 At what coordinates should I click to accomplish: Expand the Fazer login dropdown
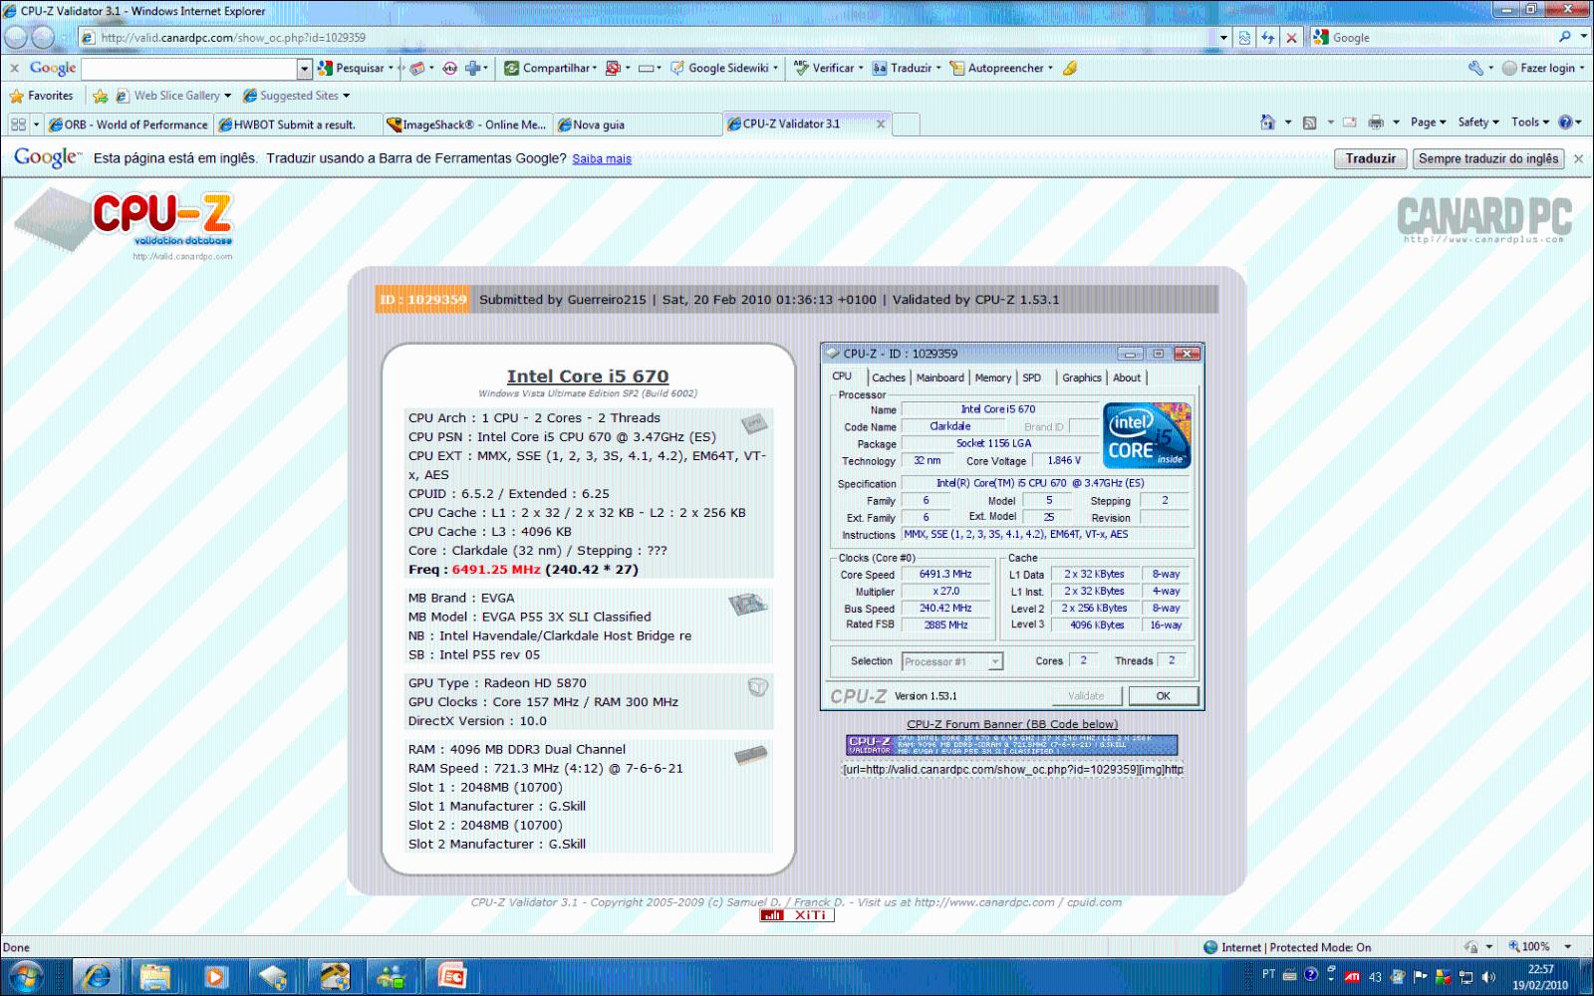point(1582,68)
